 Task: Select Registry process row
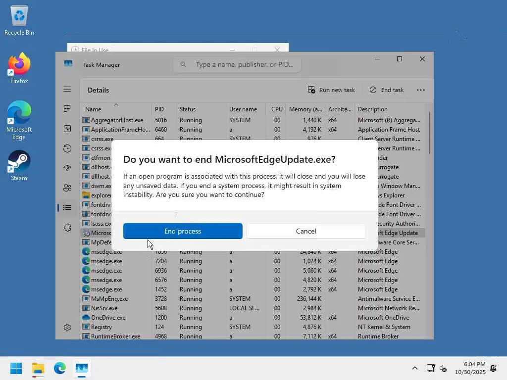click(253, 327)
